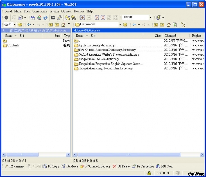Screen dimensions: 206x177
Task: Go back in remote panel
Action: (134, 25)
